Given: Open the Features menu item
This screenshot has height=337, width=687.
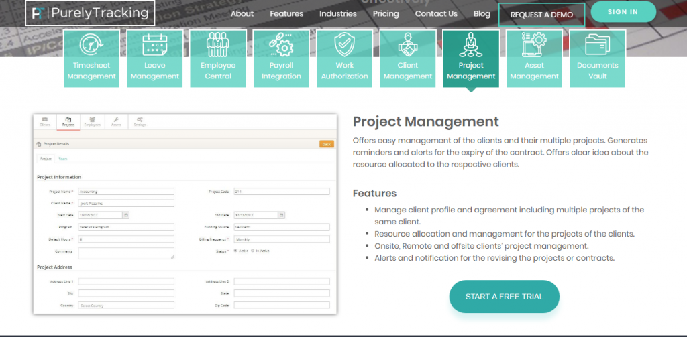Looking at the screenshot, I should coord(286,14).
